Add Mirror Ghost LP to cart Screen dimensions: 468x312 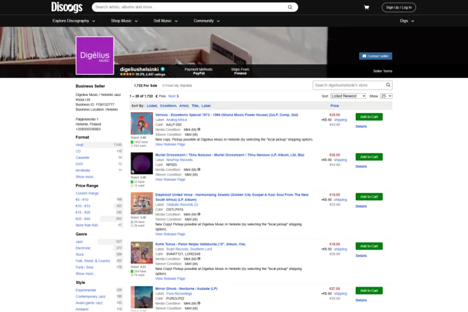(369, 290)
